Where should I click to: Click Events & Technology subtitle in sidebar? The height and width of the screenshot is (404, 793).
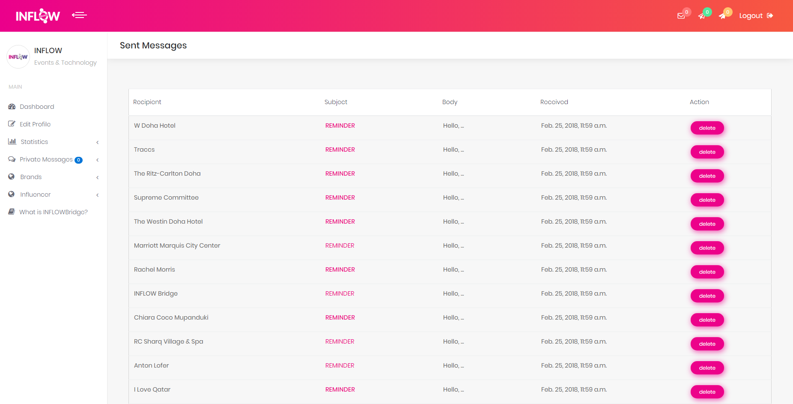(66, 63)
